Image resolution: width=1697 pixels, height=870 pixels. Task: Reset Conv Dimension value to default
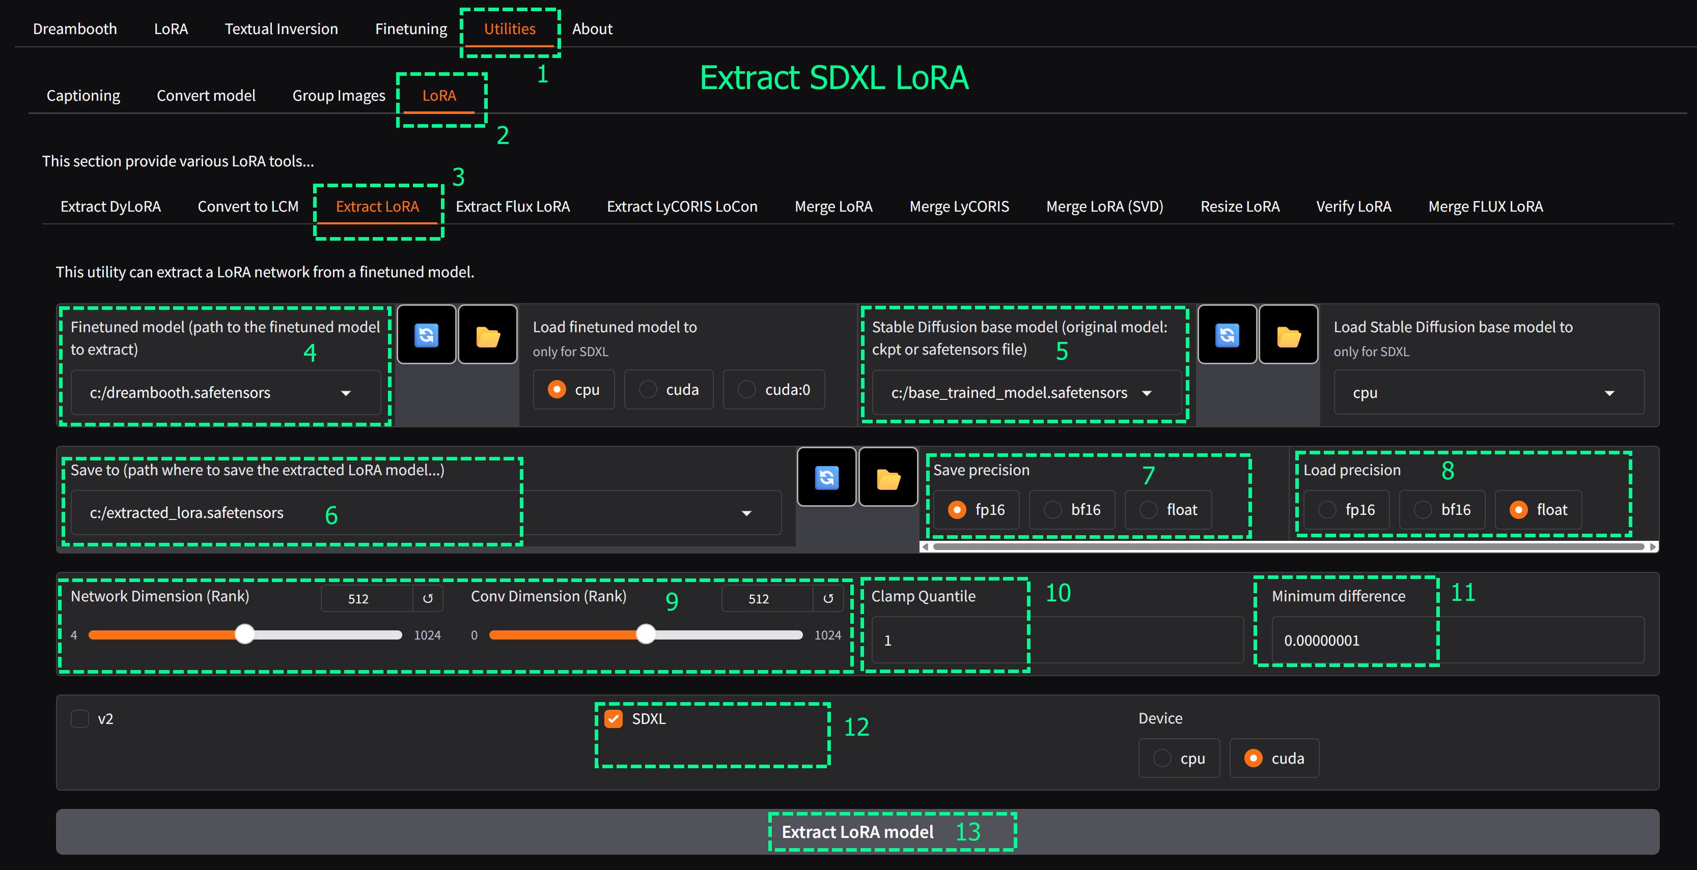pyautogui.click(x=828, y=598)
